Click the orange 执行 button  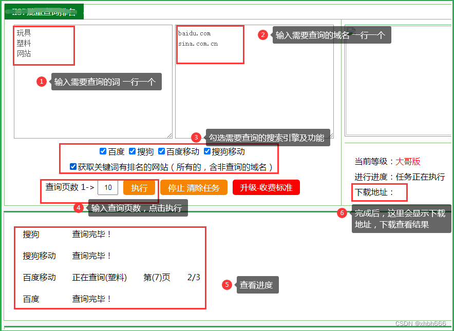[x=139, y=188]
